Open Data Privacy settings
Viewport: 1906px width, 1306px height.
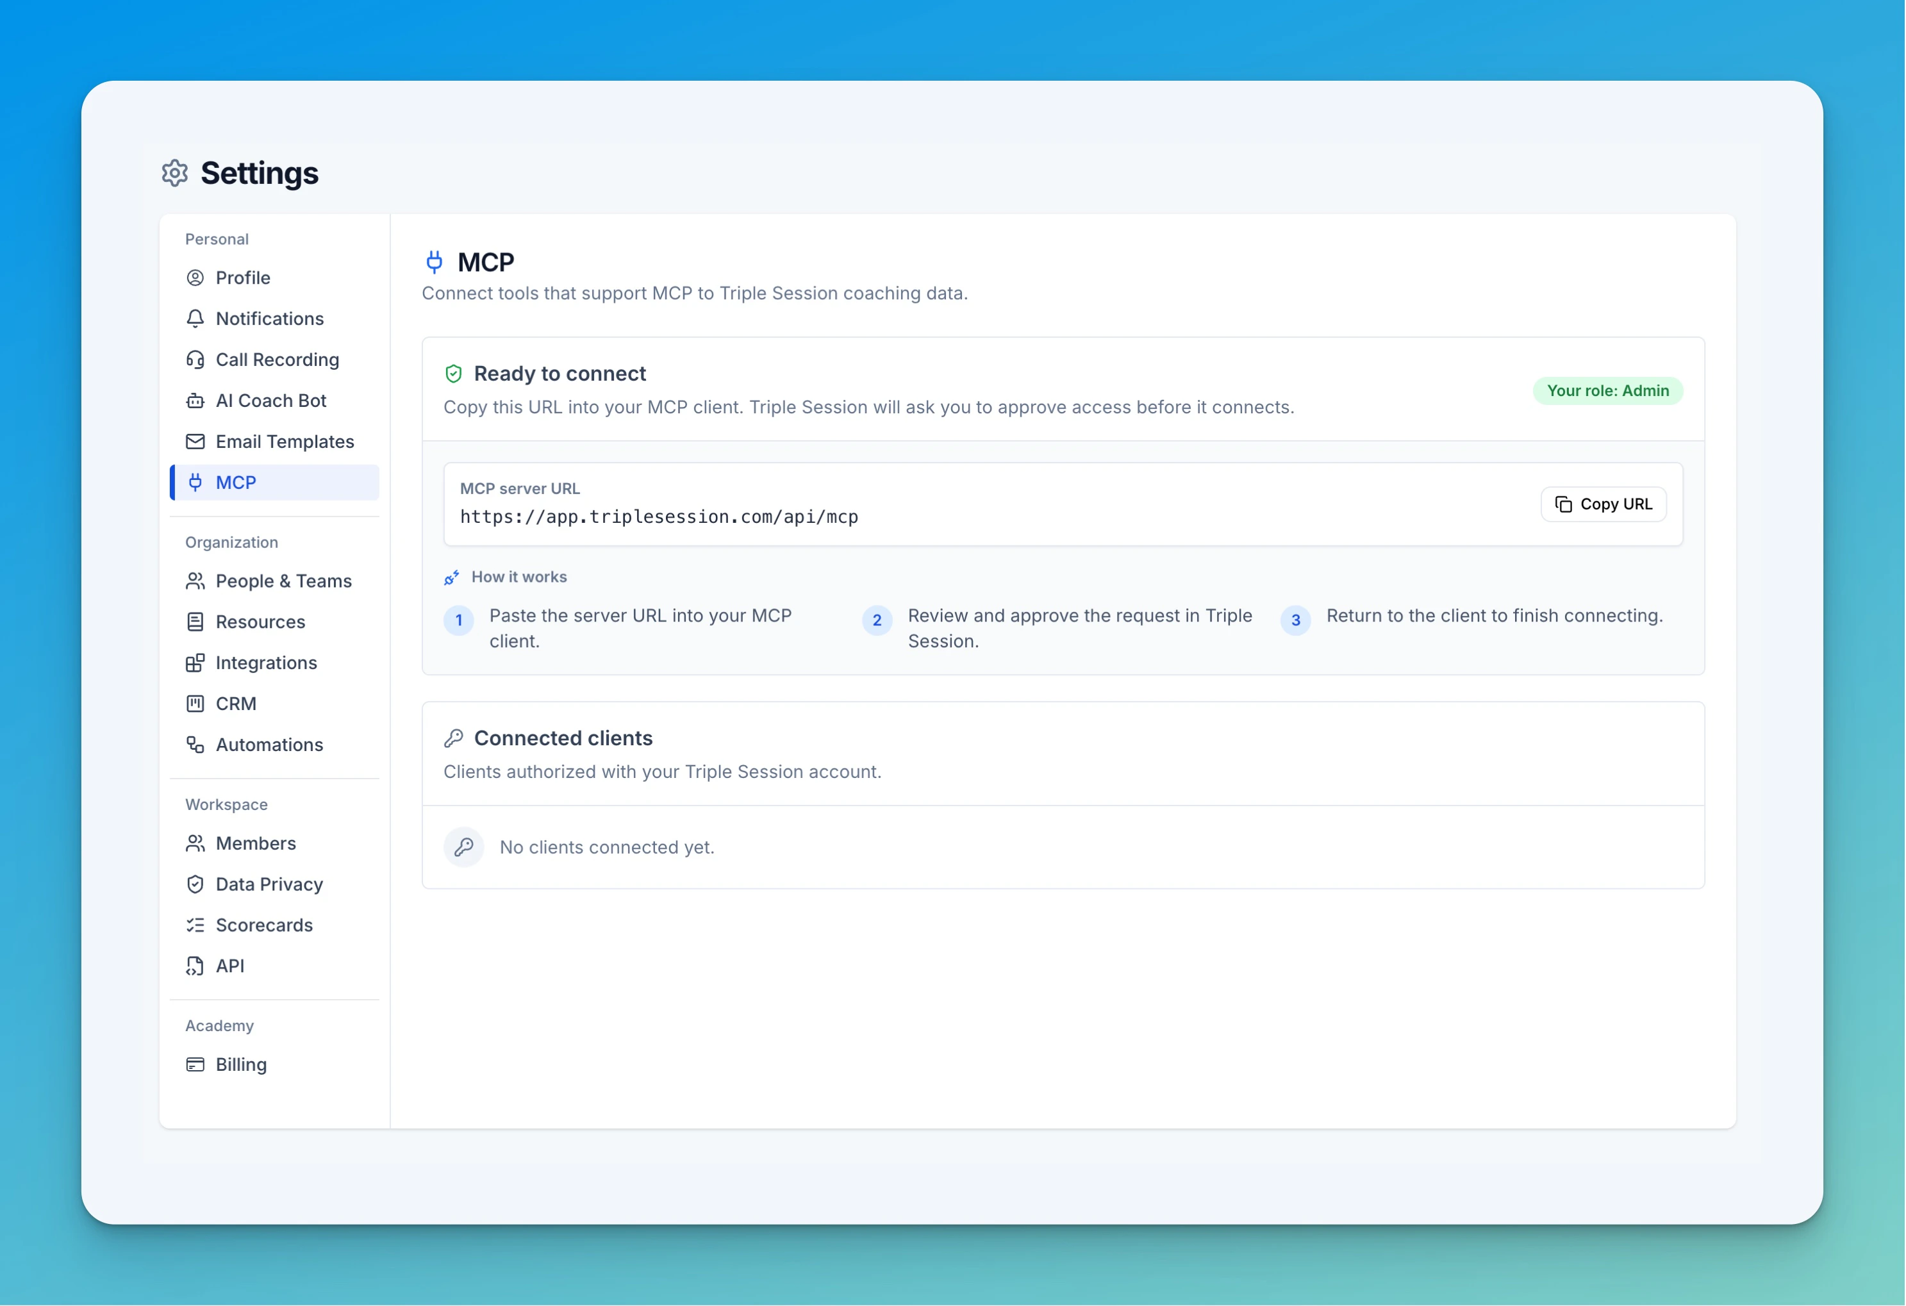(275, 884)
